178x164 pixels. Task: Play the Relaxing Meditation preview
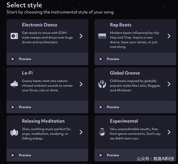(x=13, y=155)
